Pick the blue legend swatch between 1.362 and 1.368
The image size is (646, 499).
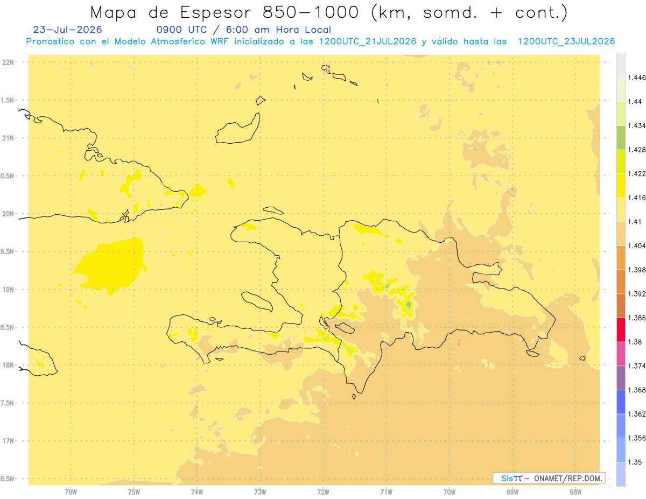tap(621, 402)
